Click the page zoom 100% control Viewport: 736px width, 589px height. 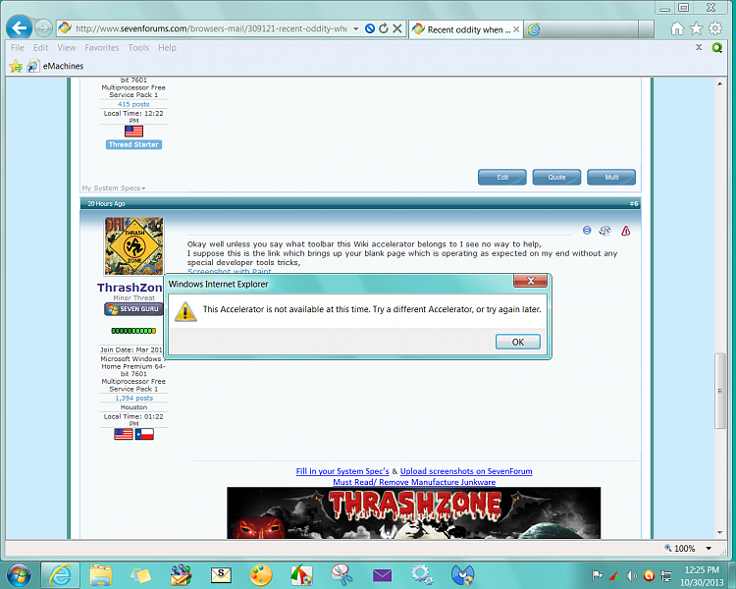(x=680, y=548)
